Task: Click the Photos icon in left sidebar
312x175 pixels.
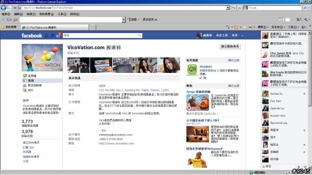Action: tap(25, 90)
